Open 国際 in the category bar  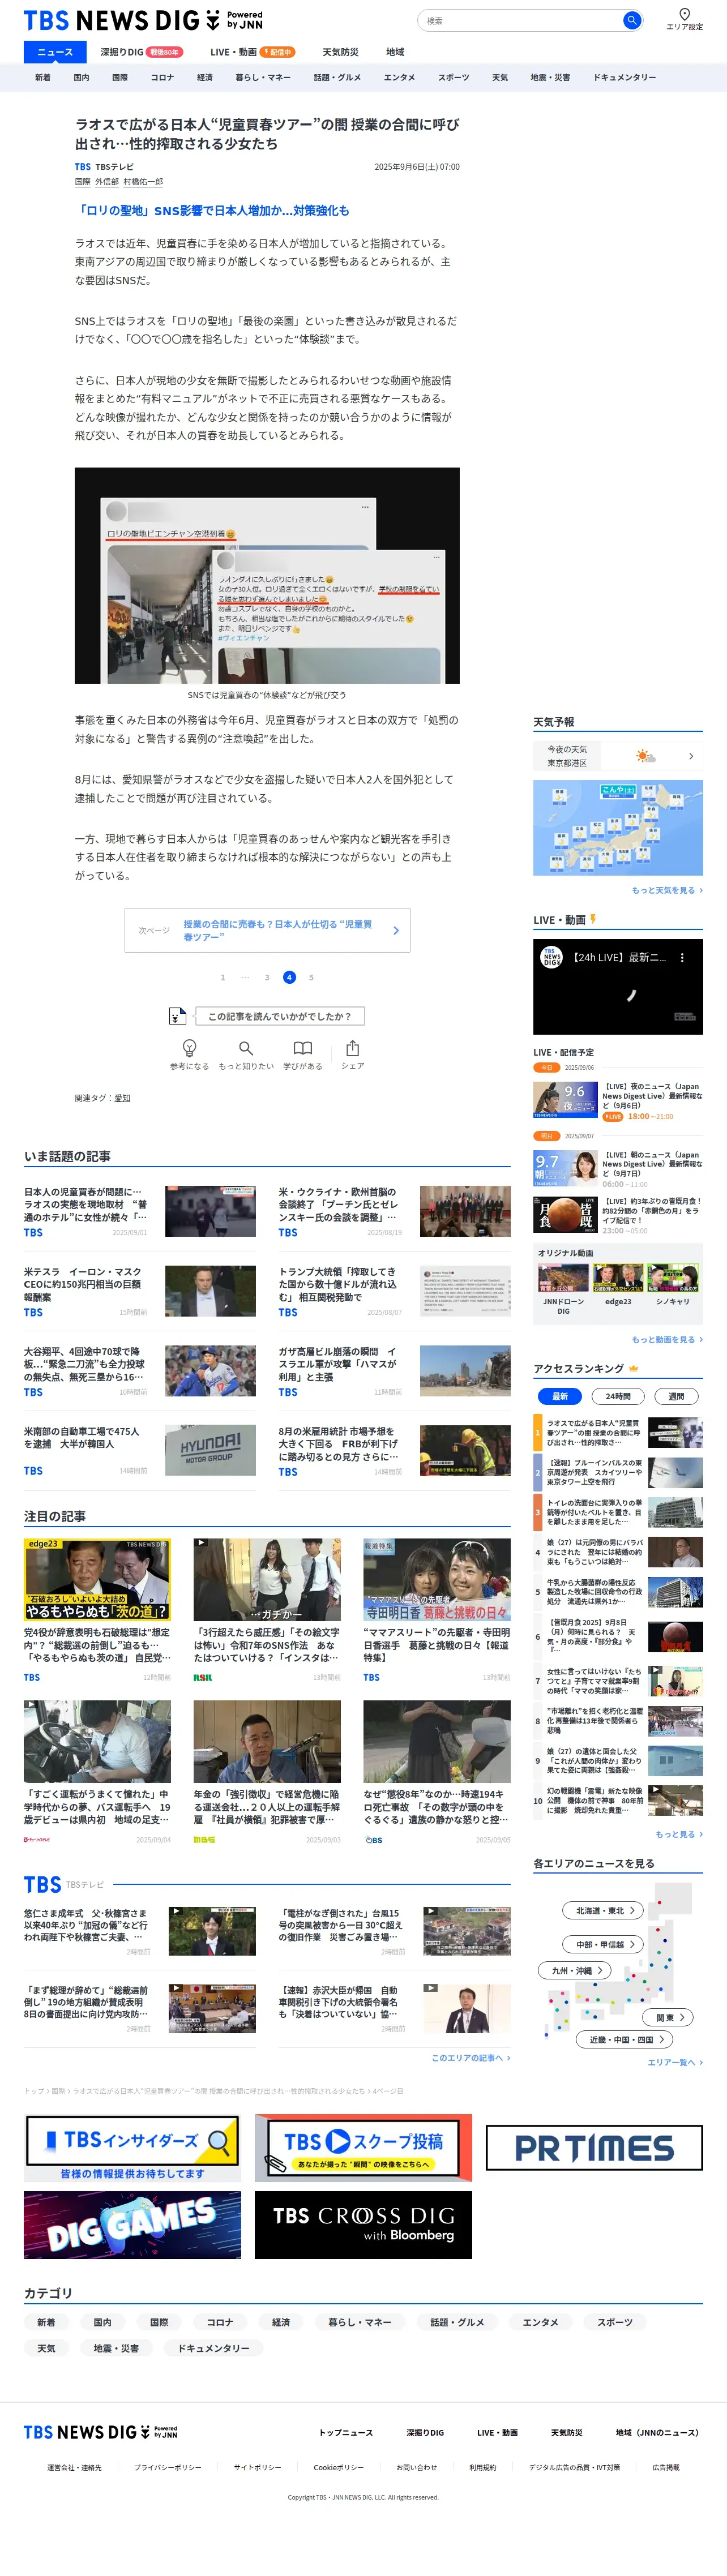tap(120, 77)
